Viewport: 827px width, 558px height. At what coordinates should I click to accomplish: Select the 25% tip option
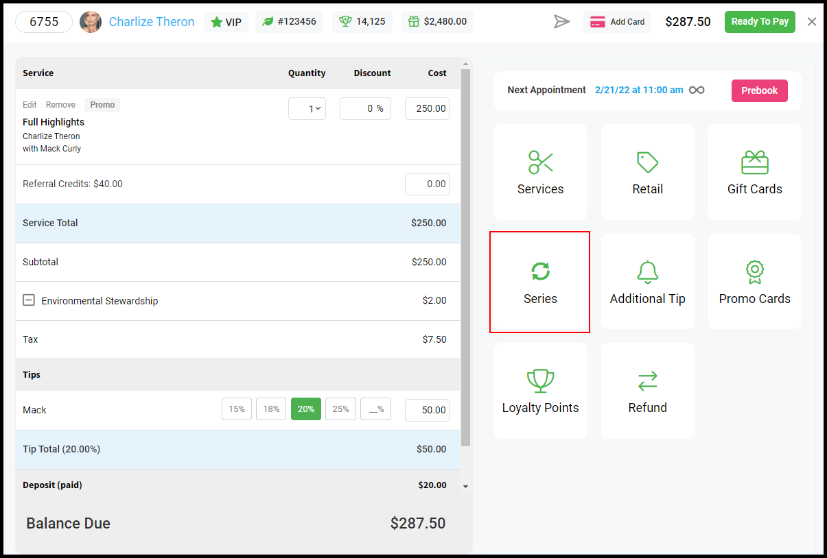pyautogui.click(x=340, y=409)
